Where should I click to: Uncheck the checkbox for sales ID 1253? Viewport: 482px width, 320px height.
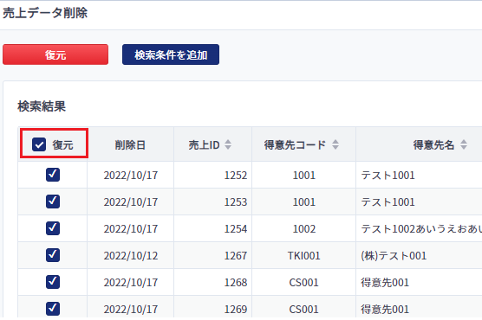click(x=53, y=202)
